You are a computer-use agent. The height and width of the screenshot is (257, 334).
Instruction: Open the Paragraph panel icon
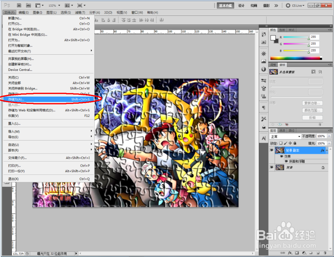[x=264, y=107]
